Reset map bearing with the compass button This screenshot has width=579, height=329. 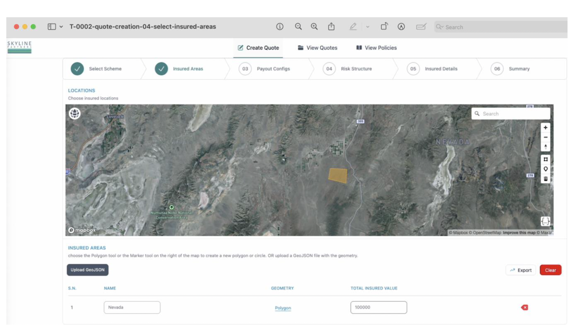coord(545,147)
